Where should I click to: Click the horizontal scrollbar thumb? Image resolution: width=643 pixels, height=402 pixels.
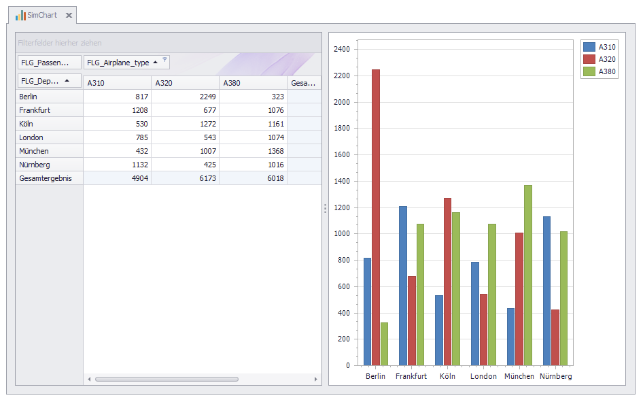pyautogui.click(x=167, y=379)
